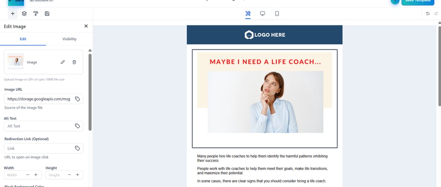Click the paragraph starting 'Many people hire life coaches'
Screen dimensions: 441x187
click(262, 158)
